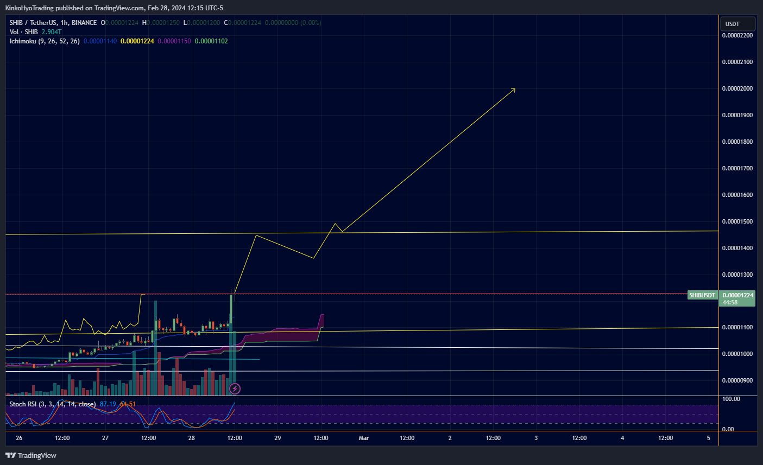Click the 0.00000900 price axis label

[737, 381]
